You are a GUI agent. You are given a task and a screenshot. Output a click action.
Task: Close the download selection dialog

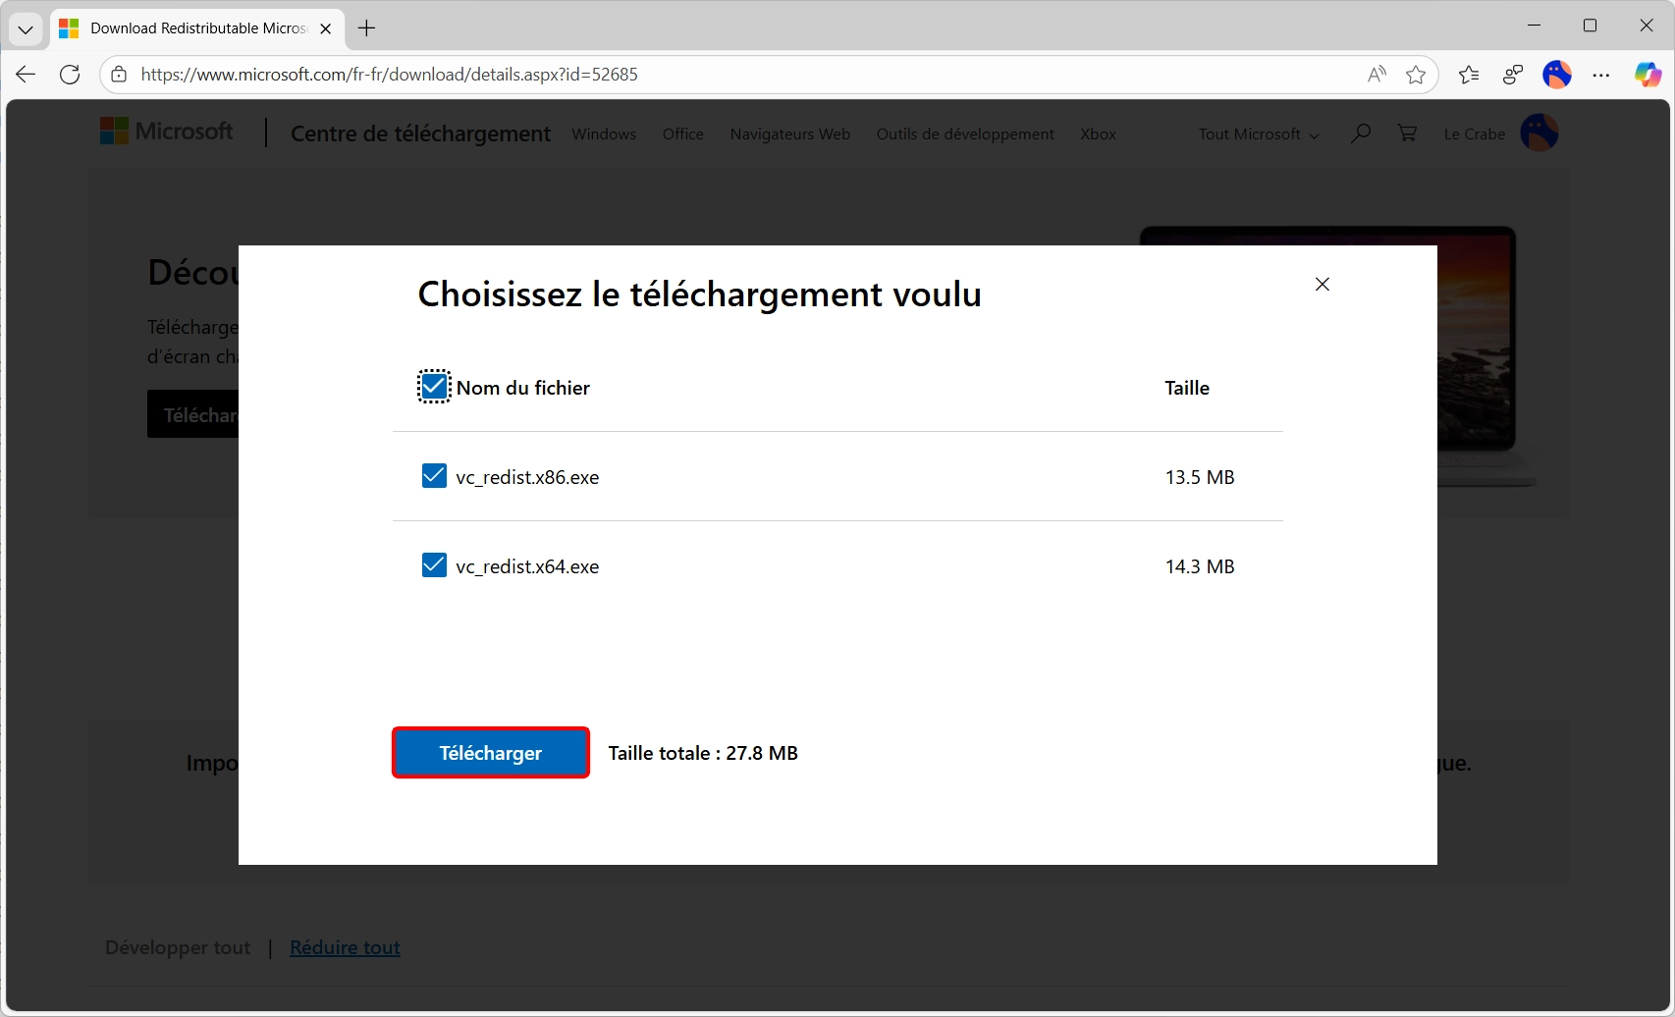(x=1322, y=284)
